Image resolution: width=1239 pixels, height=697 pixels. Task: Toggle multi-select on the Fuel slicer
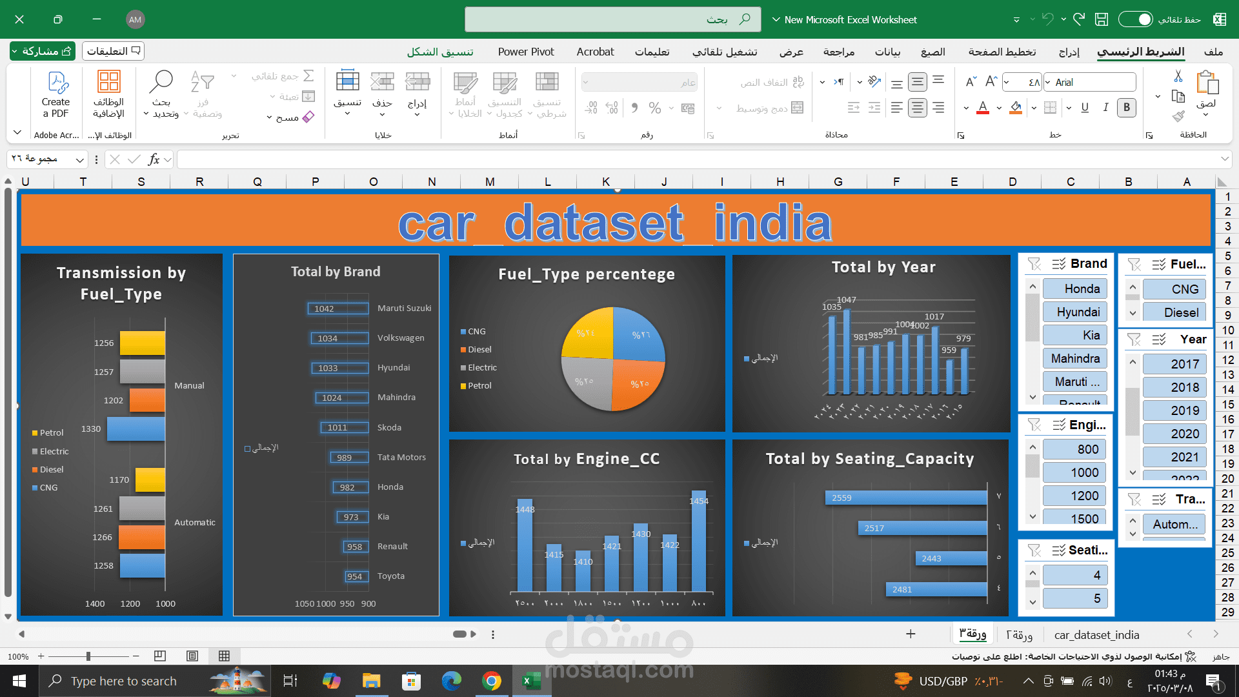1159,264
